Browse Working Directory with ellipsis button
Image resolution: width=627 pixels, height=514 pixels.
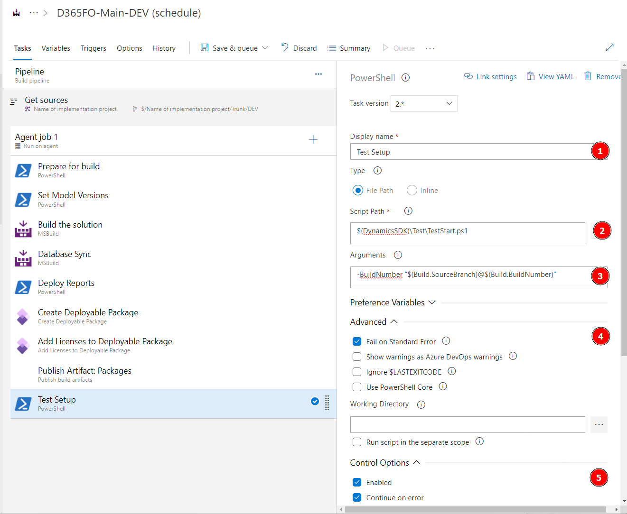(x=599, y=424)
